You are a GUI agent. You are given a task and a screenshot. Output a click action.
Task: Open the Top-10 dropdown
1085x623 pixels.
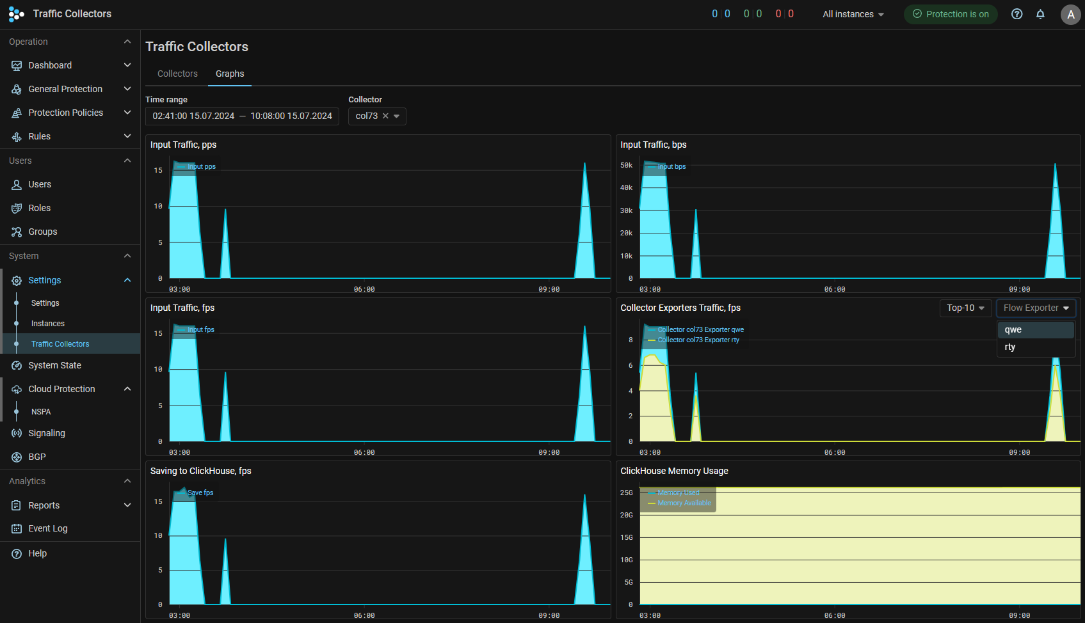click(x=965, y=308)
